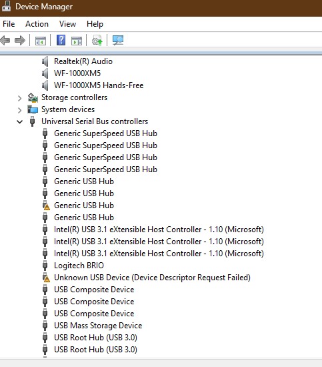Image resolution: width=322 pixels, height=367 pixels.
Task: Select the Storage controllers category icon
Action: tap(33, 97)
